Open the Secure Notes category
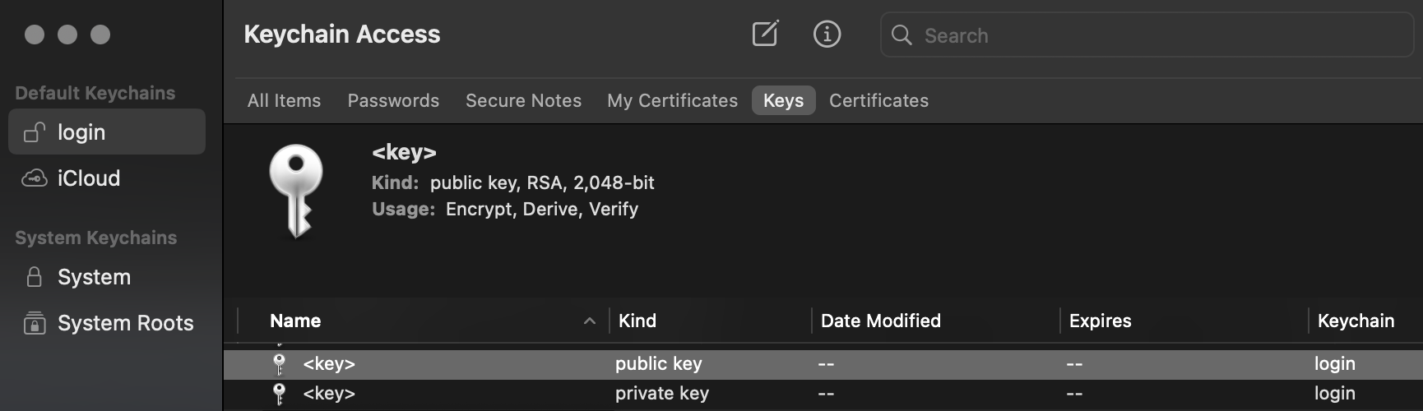Viewport: 1423px width, 411px height. [x=523, y=100]
